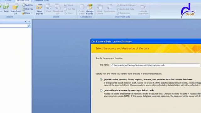The height and width of the screenshot is (113, 201).
Task: Click Discard Changes
Action: [127, 5]
